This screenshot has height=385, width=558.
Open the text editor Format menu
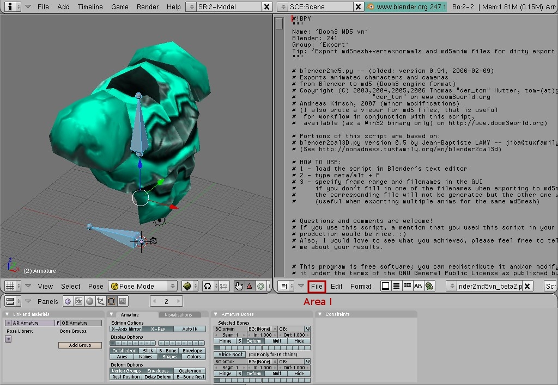click(x=361, y=286)
